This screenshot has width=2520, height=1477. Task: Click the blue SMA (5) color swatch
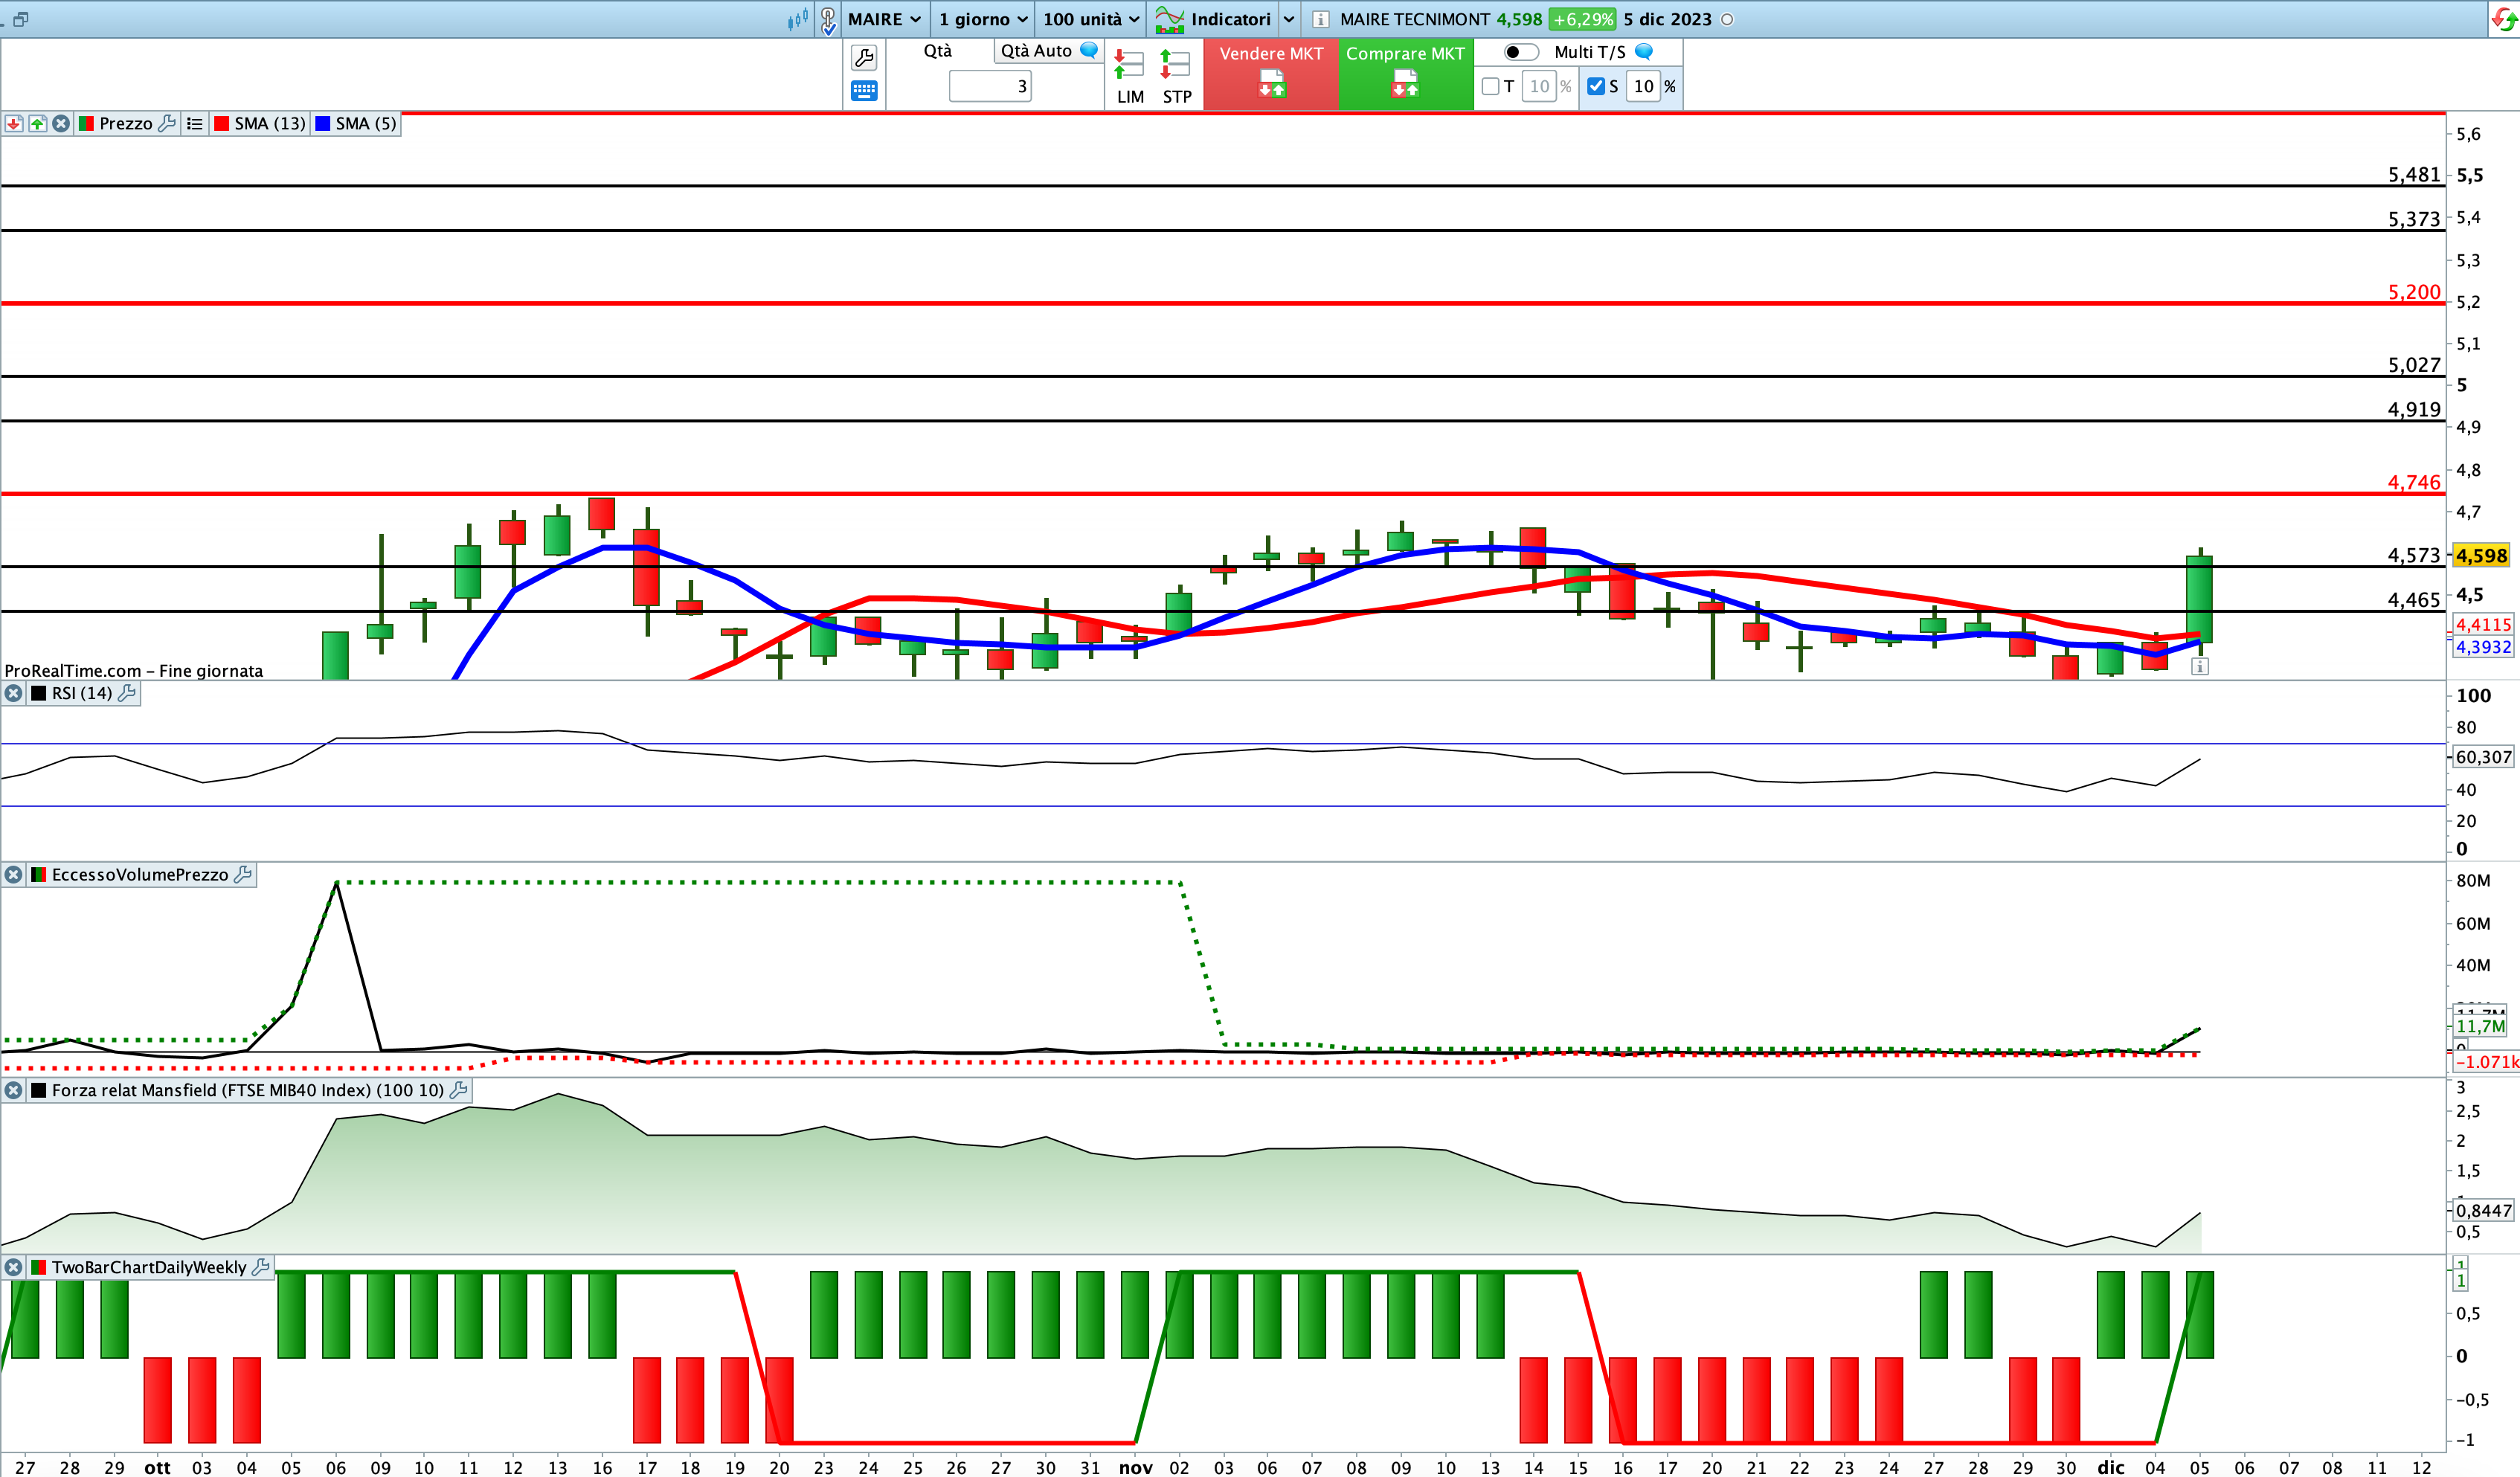coord(323,123)
